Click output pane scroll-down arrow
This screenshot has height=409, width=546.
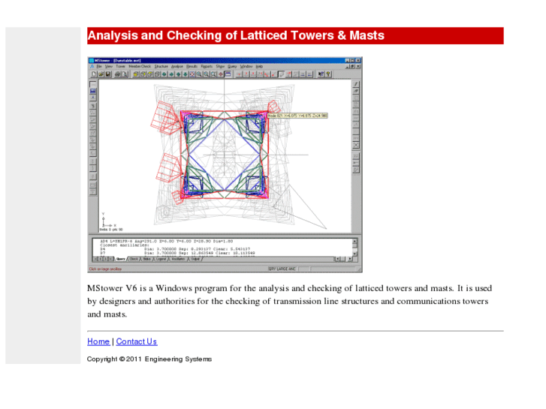[x=354, y=254]
